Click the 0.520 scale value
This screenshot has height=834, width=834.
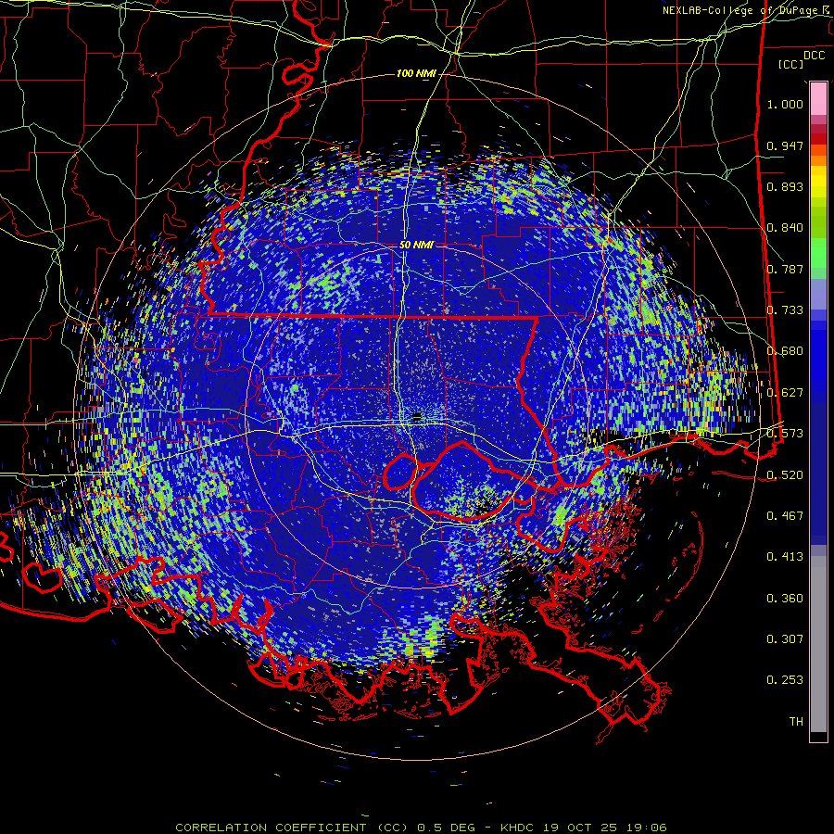point(785,475)
